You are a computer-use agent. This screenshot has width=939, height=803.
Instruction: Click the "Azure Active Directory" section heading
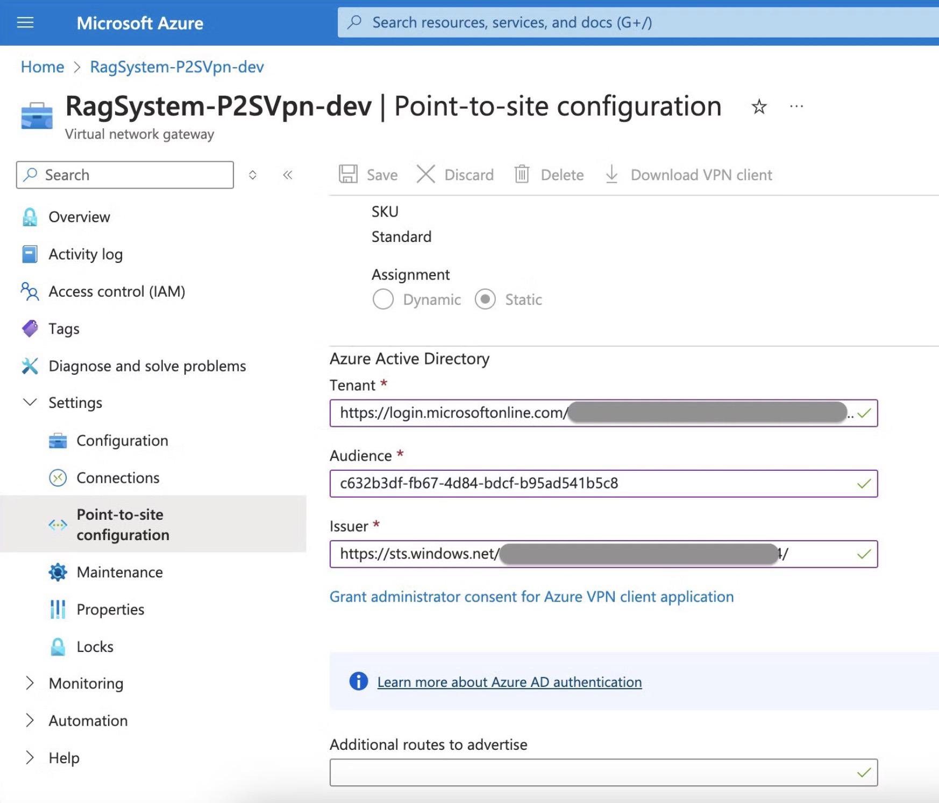tap(410, 359)
